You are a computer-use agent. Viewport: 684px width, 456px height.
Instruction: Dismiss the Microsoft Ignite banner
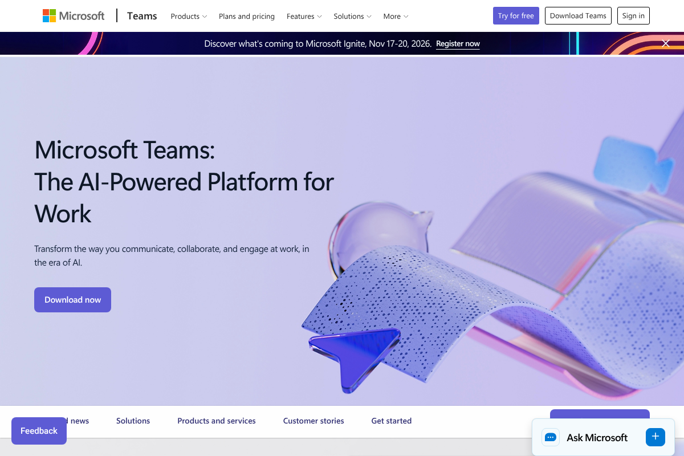(x=666, y=43)
